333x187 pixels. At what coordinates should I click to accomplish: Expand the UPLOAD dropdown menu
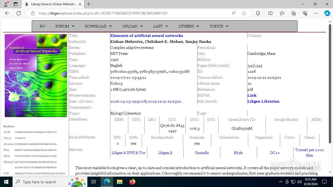pyautogui.click(x=133, y=26)
